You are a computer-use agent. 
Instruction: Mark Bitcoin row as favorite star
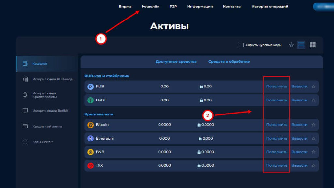(313, 125)
